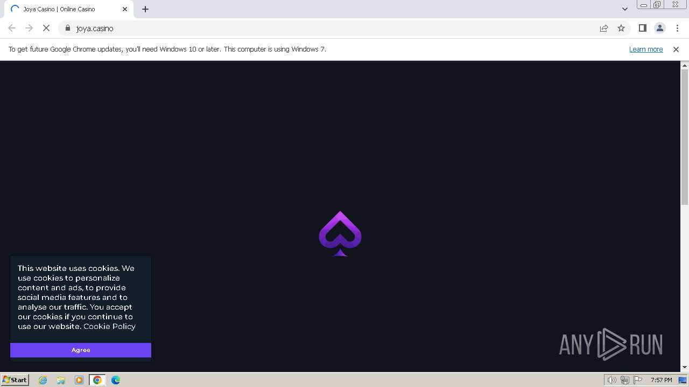
Task: Go back to previous page
Action: pos(12,28)
